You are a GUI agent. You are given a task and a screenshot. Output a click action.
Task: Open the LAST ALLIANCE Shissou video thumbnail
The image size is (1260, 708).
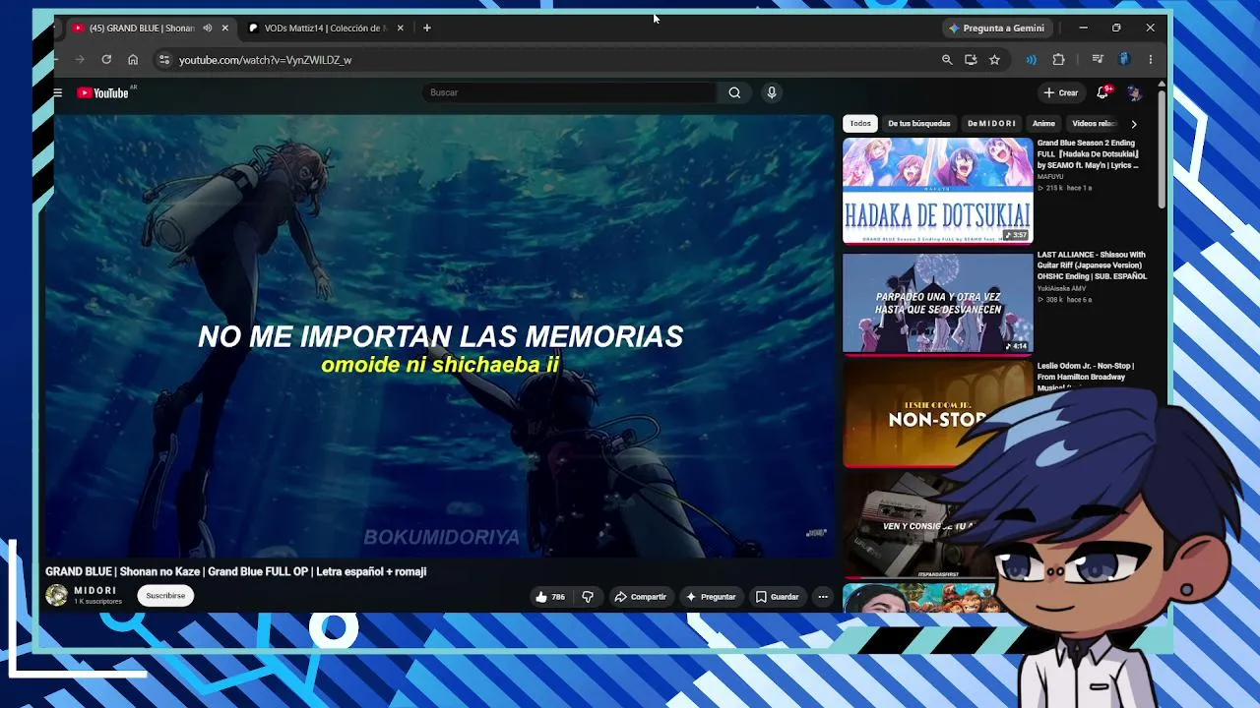[938, 303]
